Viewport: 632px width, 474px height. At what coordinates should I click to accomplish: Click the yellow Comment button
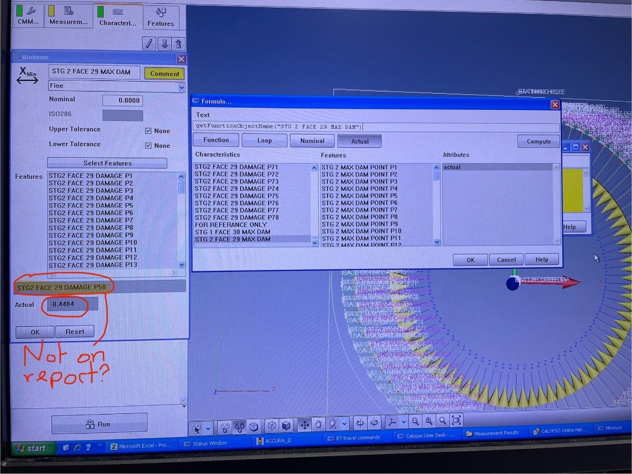click(164, 74)
